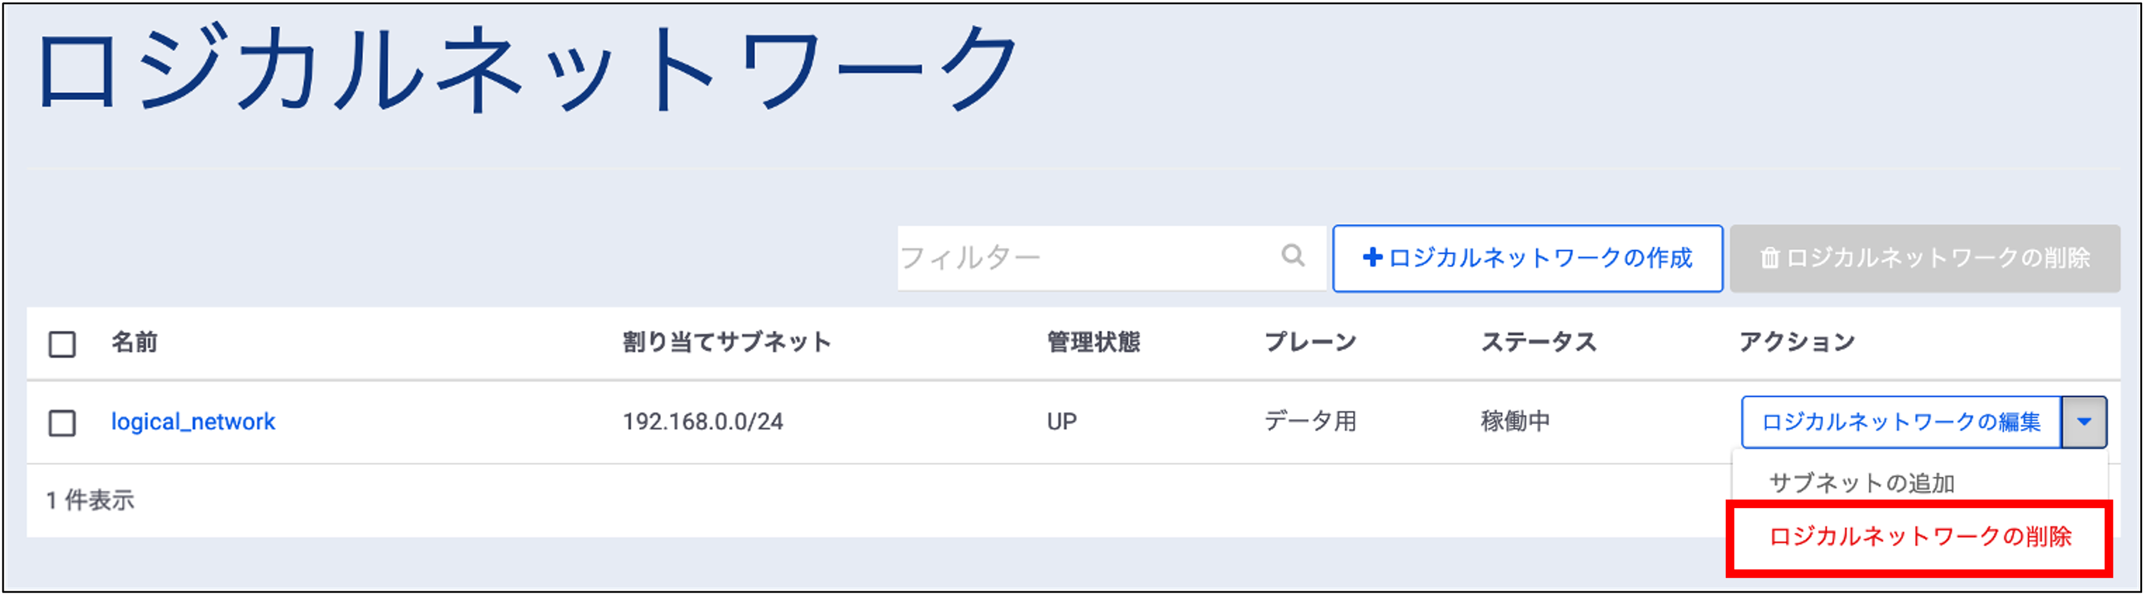This screenshot has width=2144, height=595.
Task: Choose red ロジカルネットワークの削除 menu entry
Action: point(1919,537)
